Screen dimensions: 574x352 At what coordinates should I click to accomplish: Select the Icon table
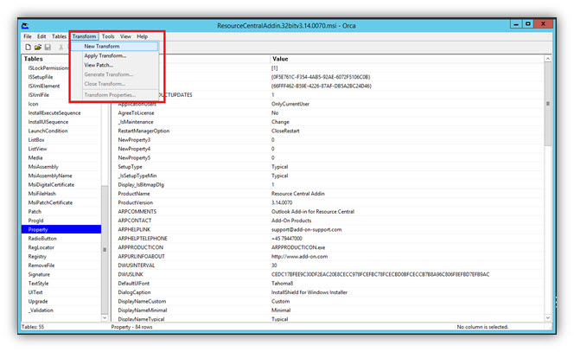pos(33,104)
